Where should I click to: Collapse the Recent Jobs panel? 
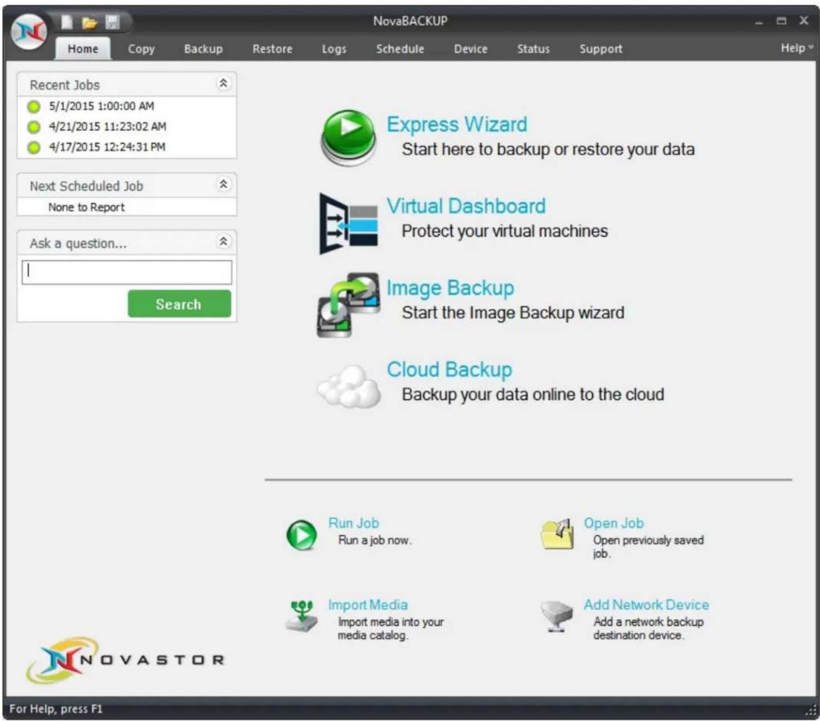tap(224, 83)
